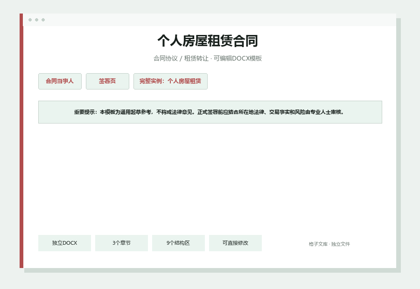
Task: Click the 格子文库 · 独立文件 footer text
Action: pos(329,244)
